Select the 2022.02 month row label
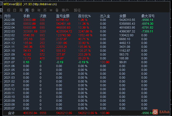 [9, 35]
